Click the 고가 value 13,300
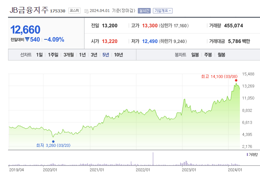The width and height of the screenshot is (260, 176). point(150,26)
